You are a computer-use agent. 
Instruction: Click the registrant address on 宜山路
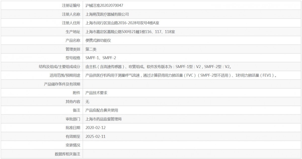pos(122,23)
